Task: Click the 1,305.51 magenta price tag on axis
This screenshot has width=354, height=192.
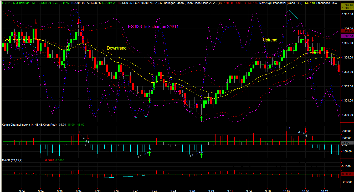Action: pyautogui.click(x=347, y=36)
